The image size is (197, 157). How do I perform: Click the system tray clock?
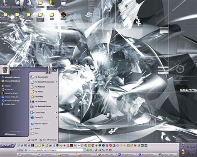click(x=191, y=150)
